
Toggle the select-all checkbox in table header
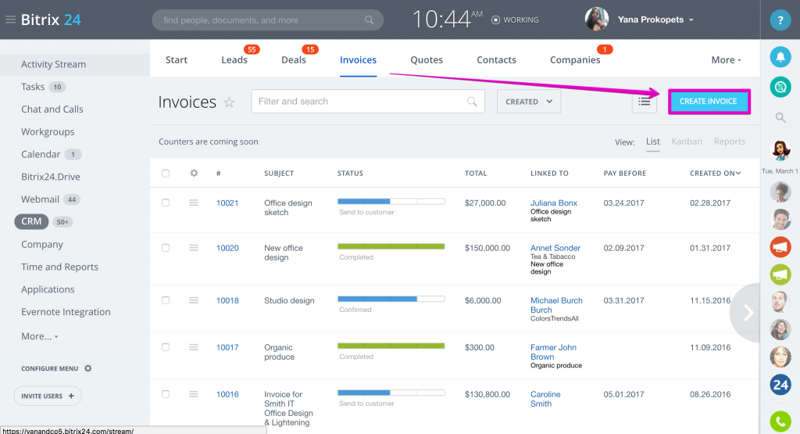coord(166,173)
